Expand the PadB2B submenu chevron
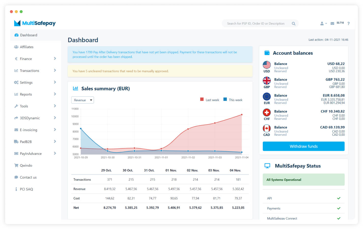Screen dimensions: 363x229 55,141
